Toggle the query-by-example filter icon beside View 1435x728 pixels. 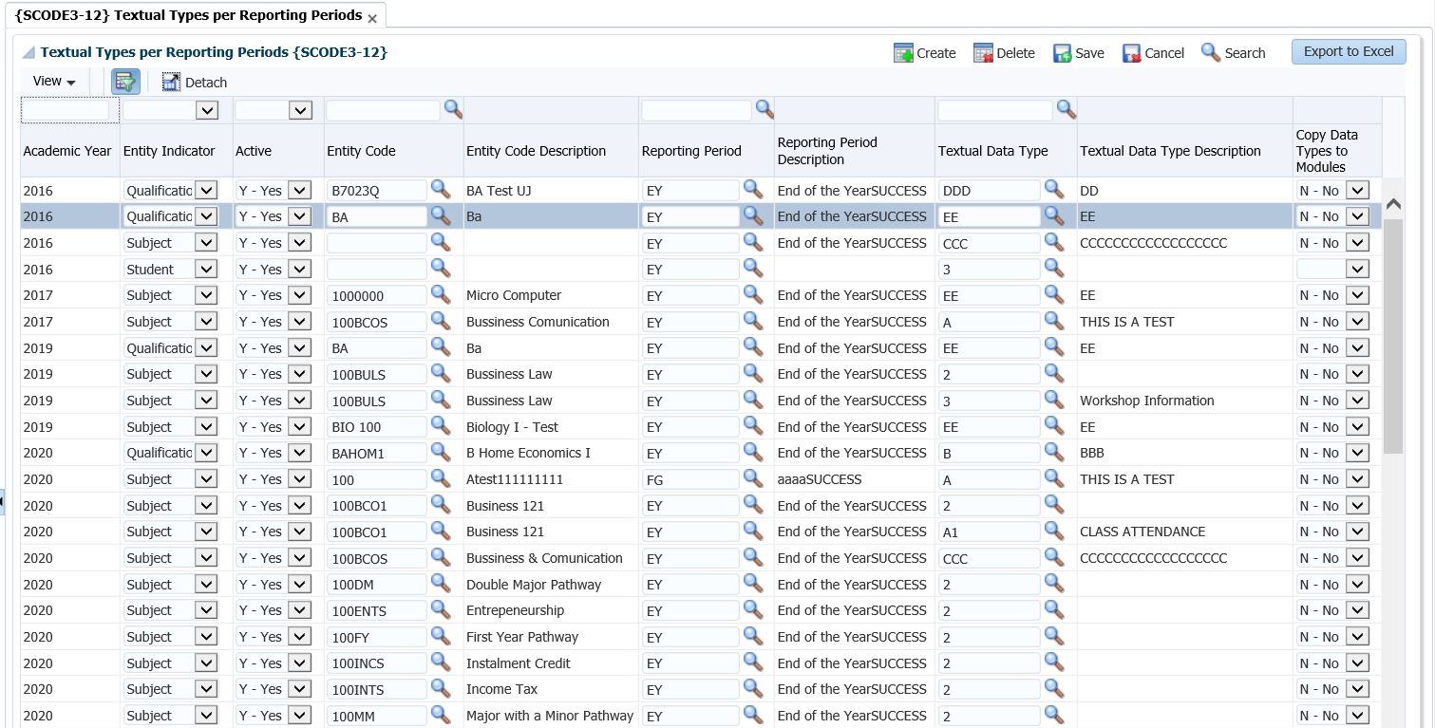coord(124,82)
